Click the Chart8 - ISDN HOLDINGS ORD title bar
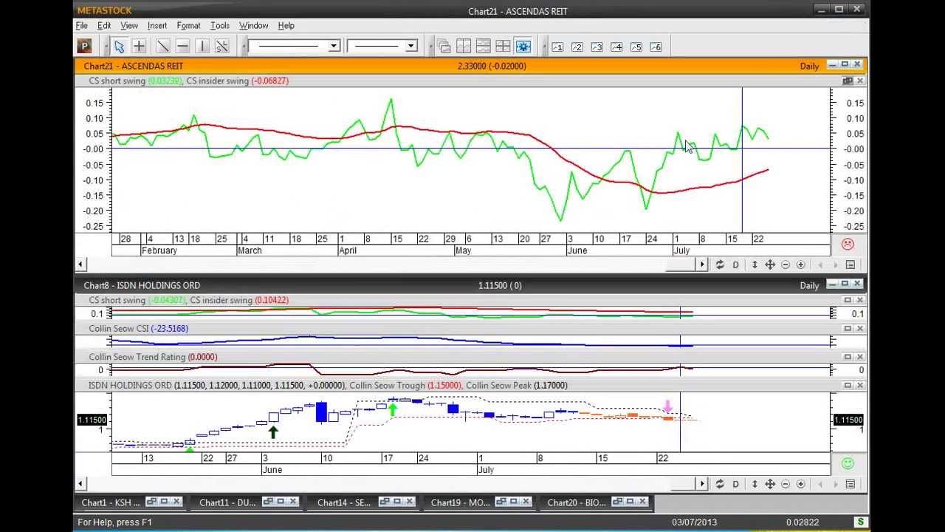This screenshot has width=945, height=532. (x=471, y=285)
